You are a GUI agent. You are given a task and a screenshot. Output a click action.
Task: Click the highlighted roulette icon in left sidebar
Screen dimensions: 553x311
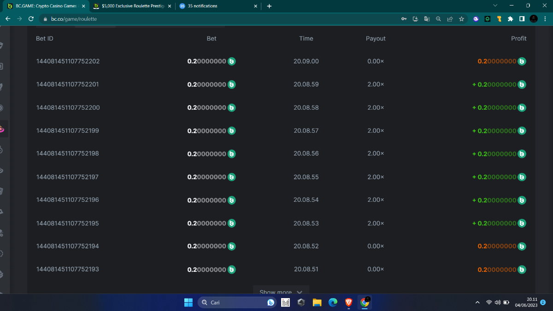[1, 130]
